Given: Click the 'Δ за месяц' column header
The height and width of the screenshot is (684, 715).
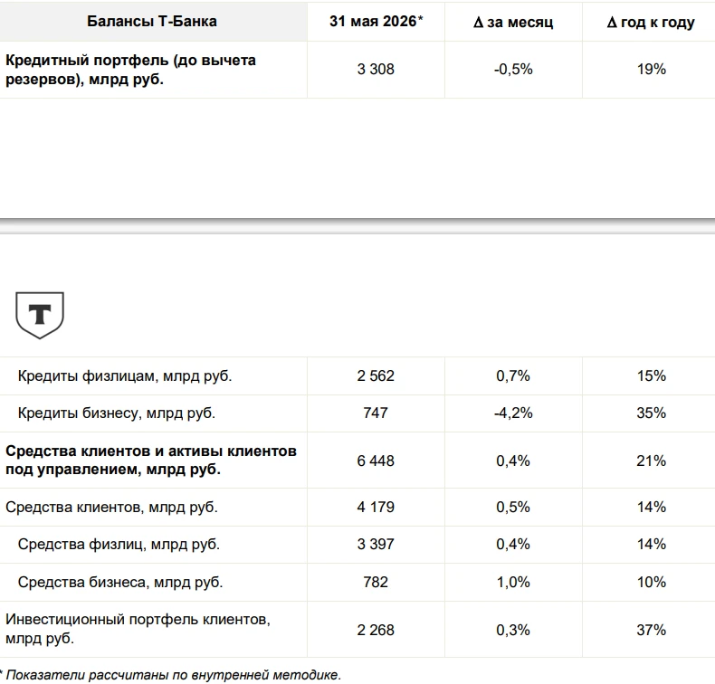Looking at the screenshot, I should pyautogui.click(x=513, y=22).
